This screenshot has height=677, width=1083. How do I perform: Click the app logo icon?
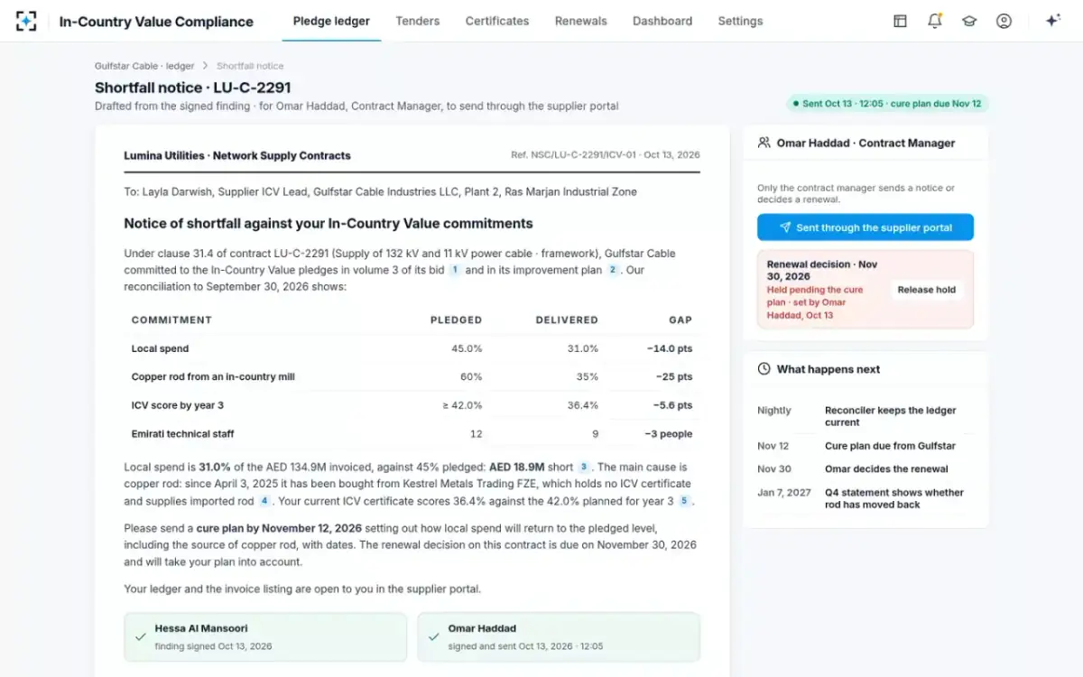(27, 21)
